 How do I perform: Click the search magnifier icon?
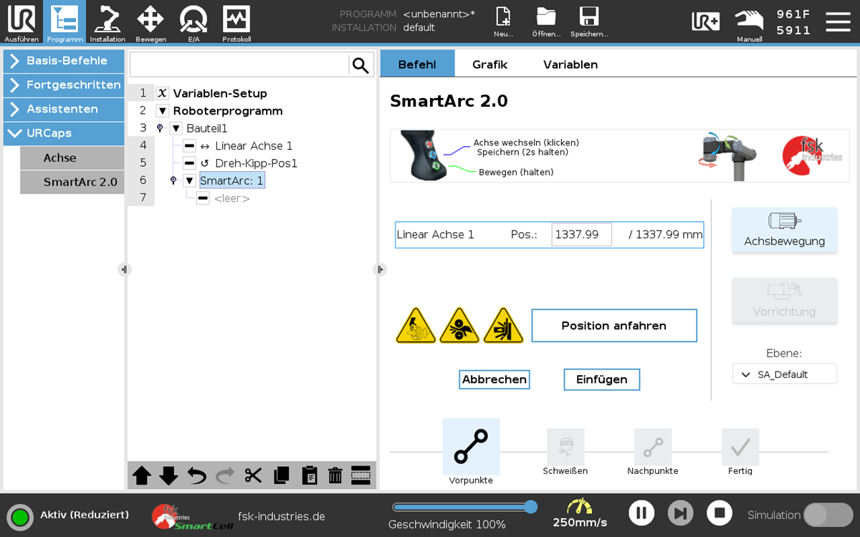pyautogui.click(x=360, y=65)
